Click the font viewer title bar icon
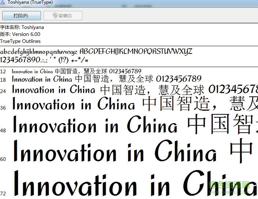The image size is (258, 199). click(3, 3)
